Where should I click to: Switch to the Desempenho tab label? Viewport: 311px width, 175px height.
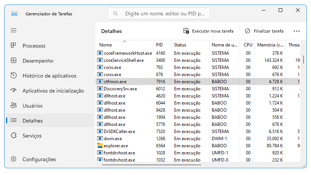(38, 61)
